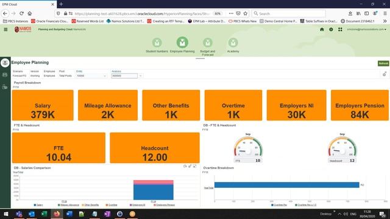Refresh the Salaries Comparison chart icon

point(185,166)
